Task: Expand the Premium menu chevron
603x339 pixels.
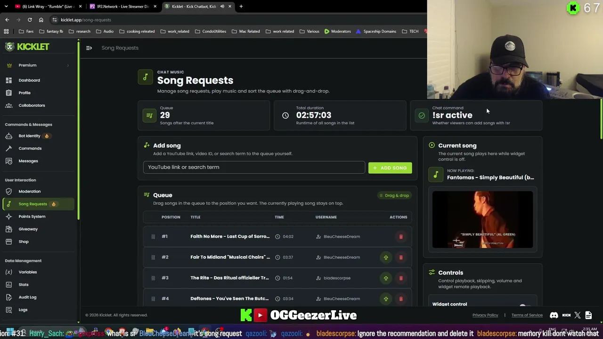Action: click(x=68, y=65)
